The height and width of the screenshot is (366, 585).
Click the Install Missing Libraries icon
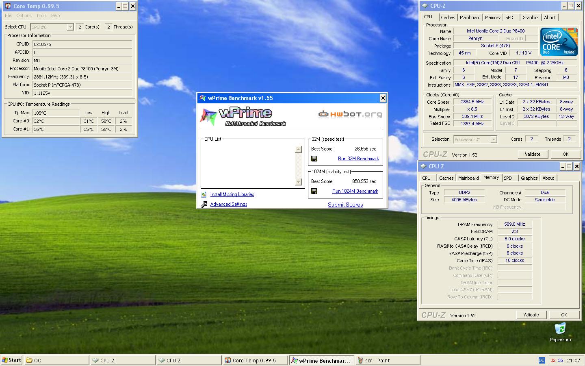tap(204, 195)
